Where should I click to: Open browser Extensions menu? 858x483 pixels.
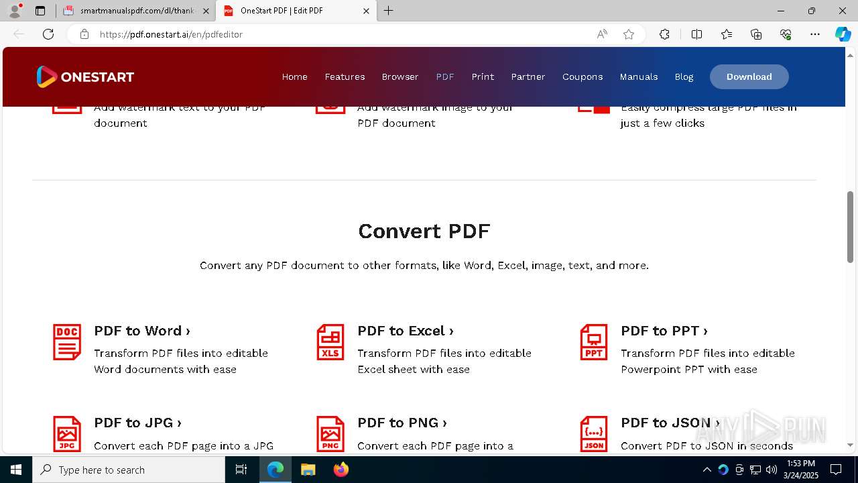[x=664, y=34]
